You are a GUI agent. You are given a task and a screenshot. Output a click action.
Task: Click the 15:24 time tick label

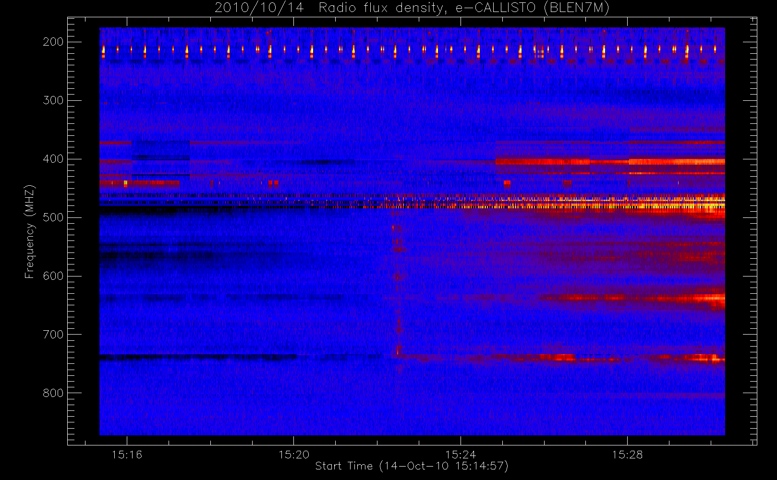click(461, 455)
